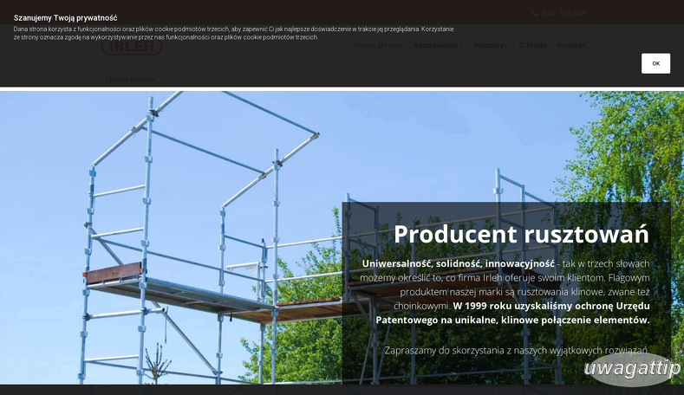The height and width of the screenshot is (395, 684).
Task: Click the IRLEH logo
Action: [x=132, y=47]
